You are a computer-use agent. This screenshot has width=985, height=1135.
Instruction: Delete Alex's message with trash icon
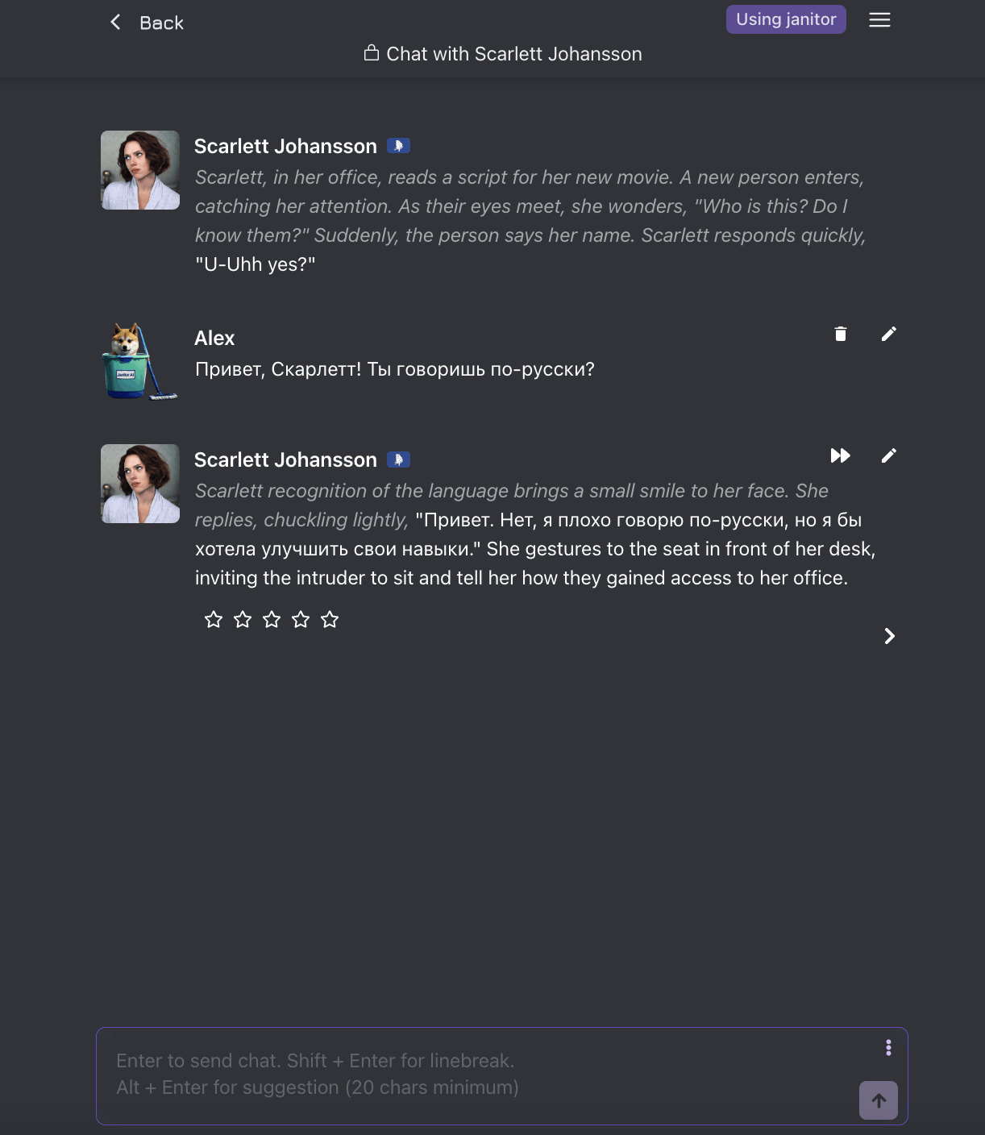[x=841, y=334]
